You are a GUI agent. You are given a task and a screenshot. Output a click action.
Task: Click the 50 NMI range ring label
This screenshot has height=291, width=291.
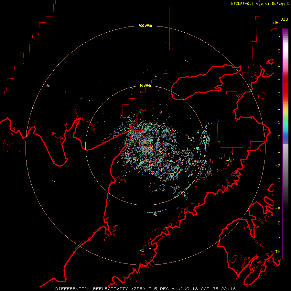tap(145, 85)
